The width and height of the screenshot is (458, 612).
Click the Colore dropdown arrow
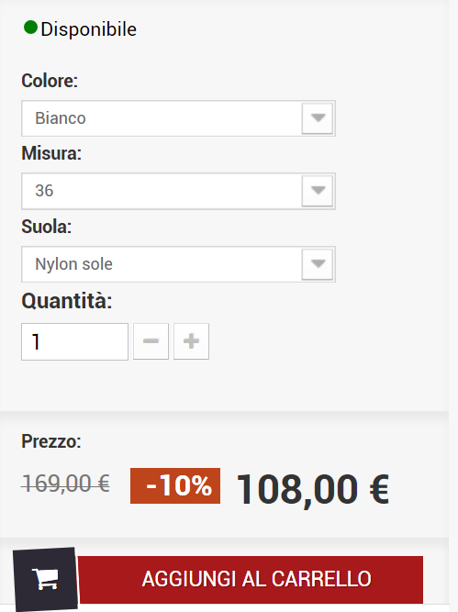pos(318,118)
